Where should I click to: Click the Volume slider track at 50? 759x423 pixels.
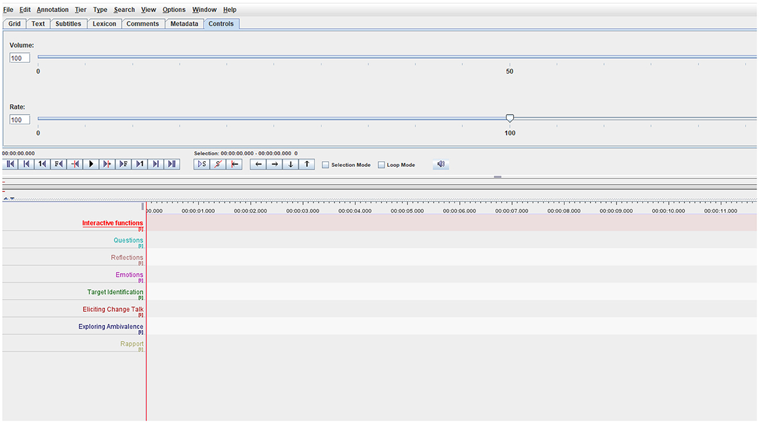pyautogui.click(x=510, y=57)
